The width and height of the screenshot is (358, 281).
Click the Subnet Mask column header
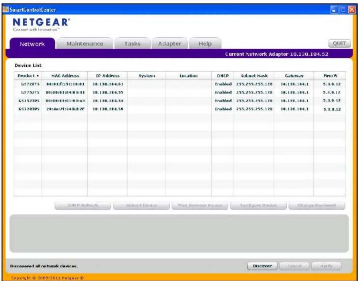[254, 76]
